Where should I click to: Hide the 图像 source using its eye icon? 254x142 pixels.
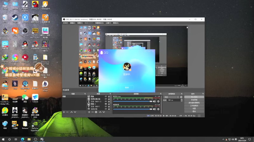click(x=106, y=97)
